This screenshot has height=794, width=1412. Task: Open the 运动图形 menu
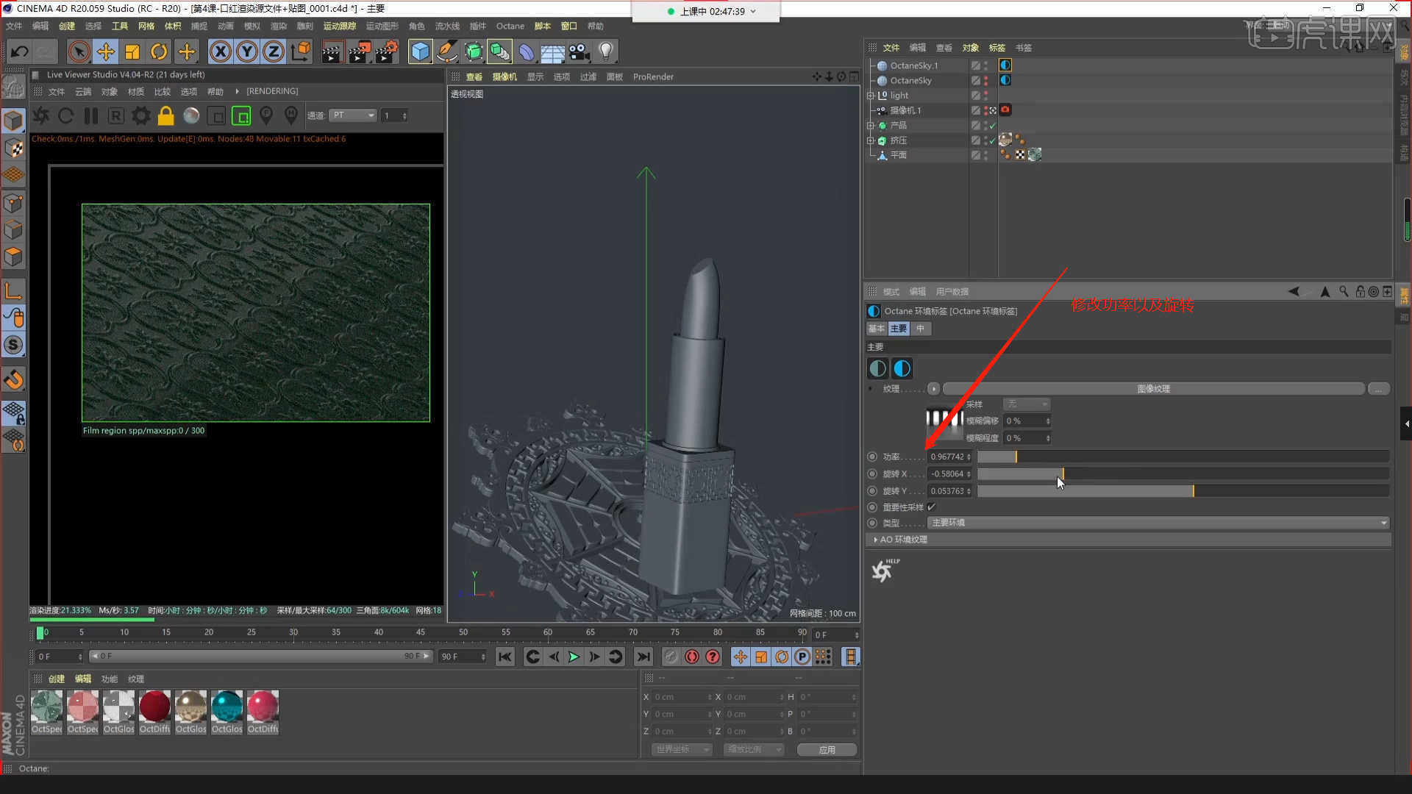click(x=382, y=26)
